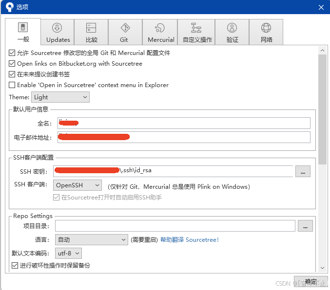330x290 pixels.
Task: Switch to the Updates tab
Action: [57, 32]
